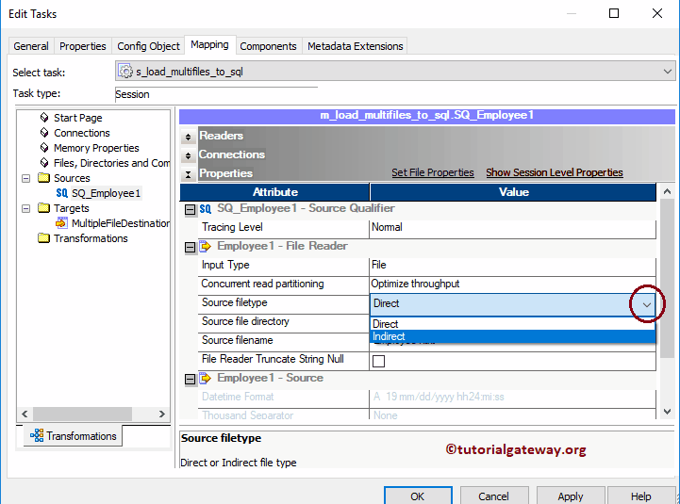Select Start Page in the tree
Viewport: 680px width, 504px height.
(x=78, y=118)
